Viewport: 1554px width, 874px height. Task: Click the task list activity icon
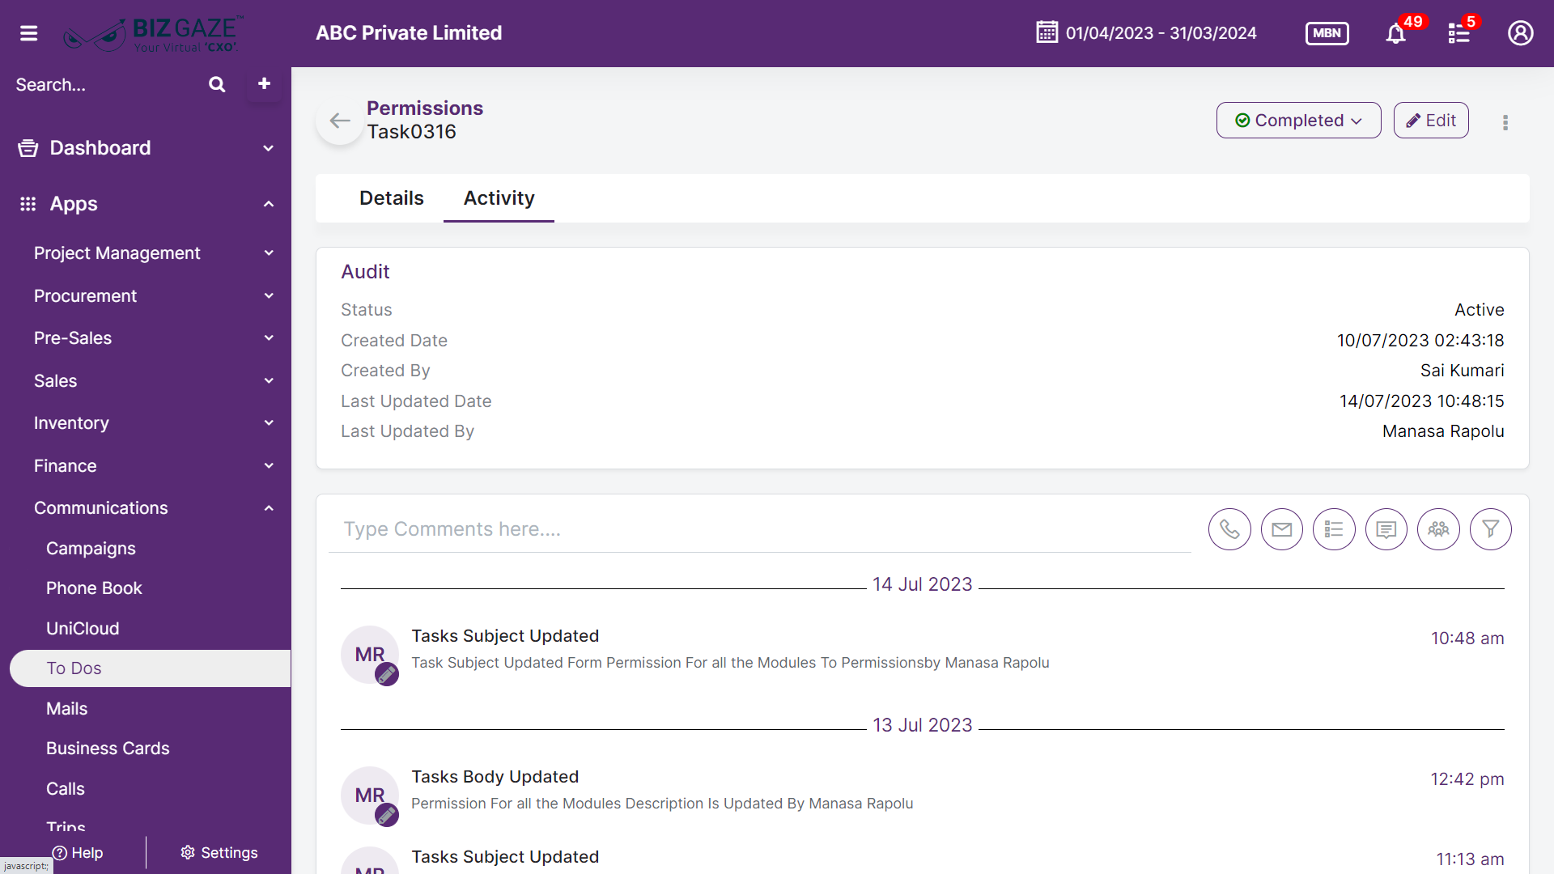tap(1334, 529)
